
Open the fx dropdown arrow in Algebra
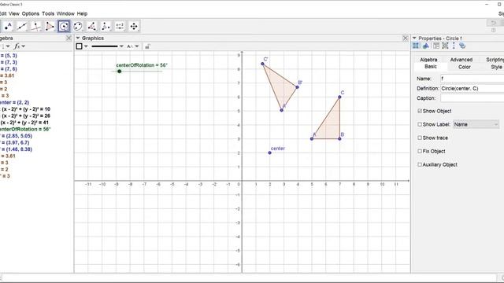click(24, 46)
